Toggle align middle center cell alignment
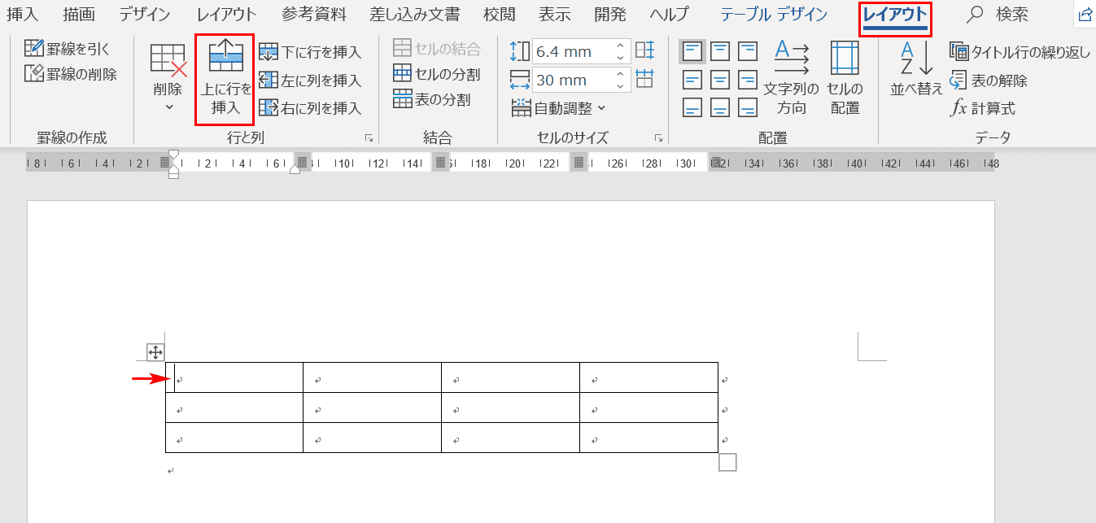1096x523 pixels. pos(720,80)
